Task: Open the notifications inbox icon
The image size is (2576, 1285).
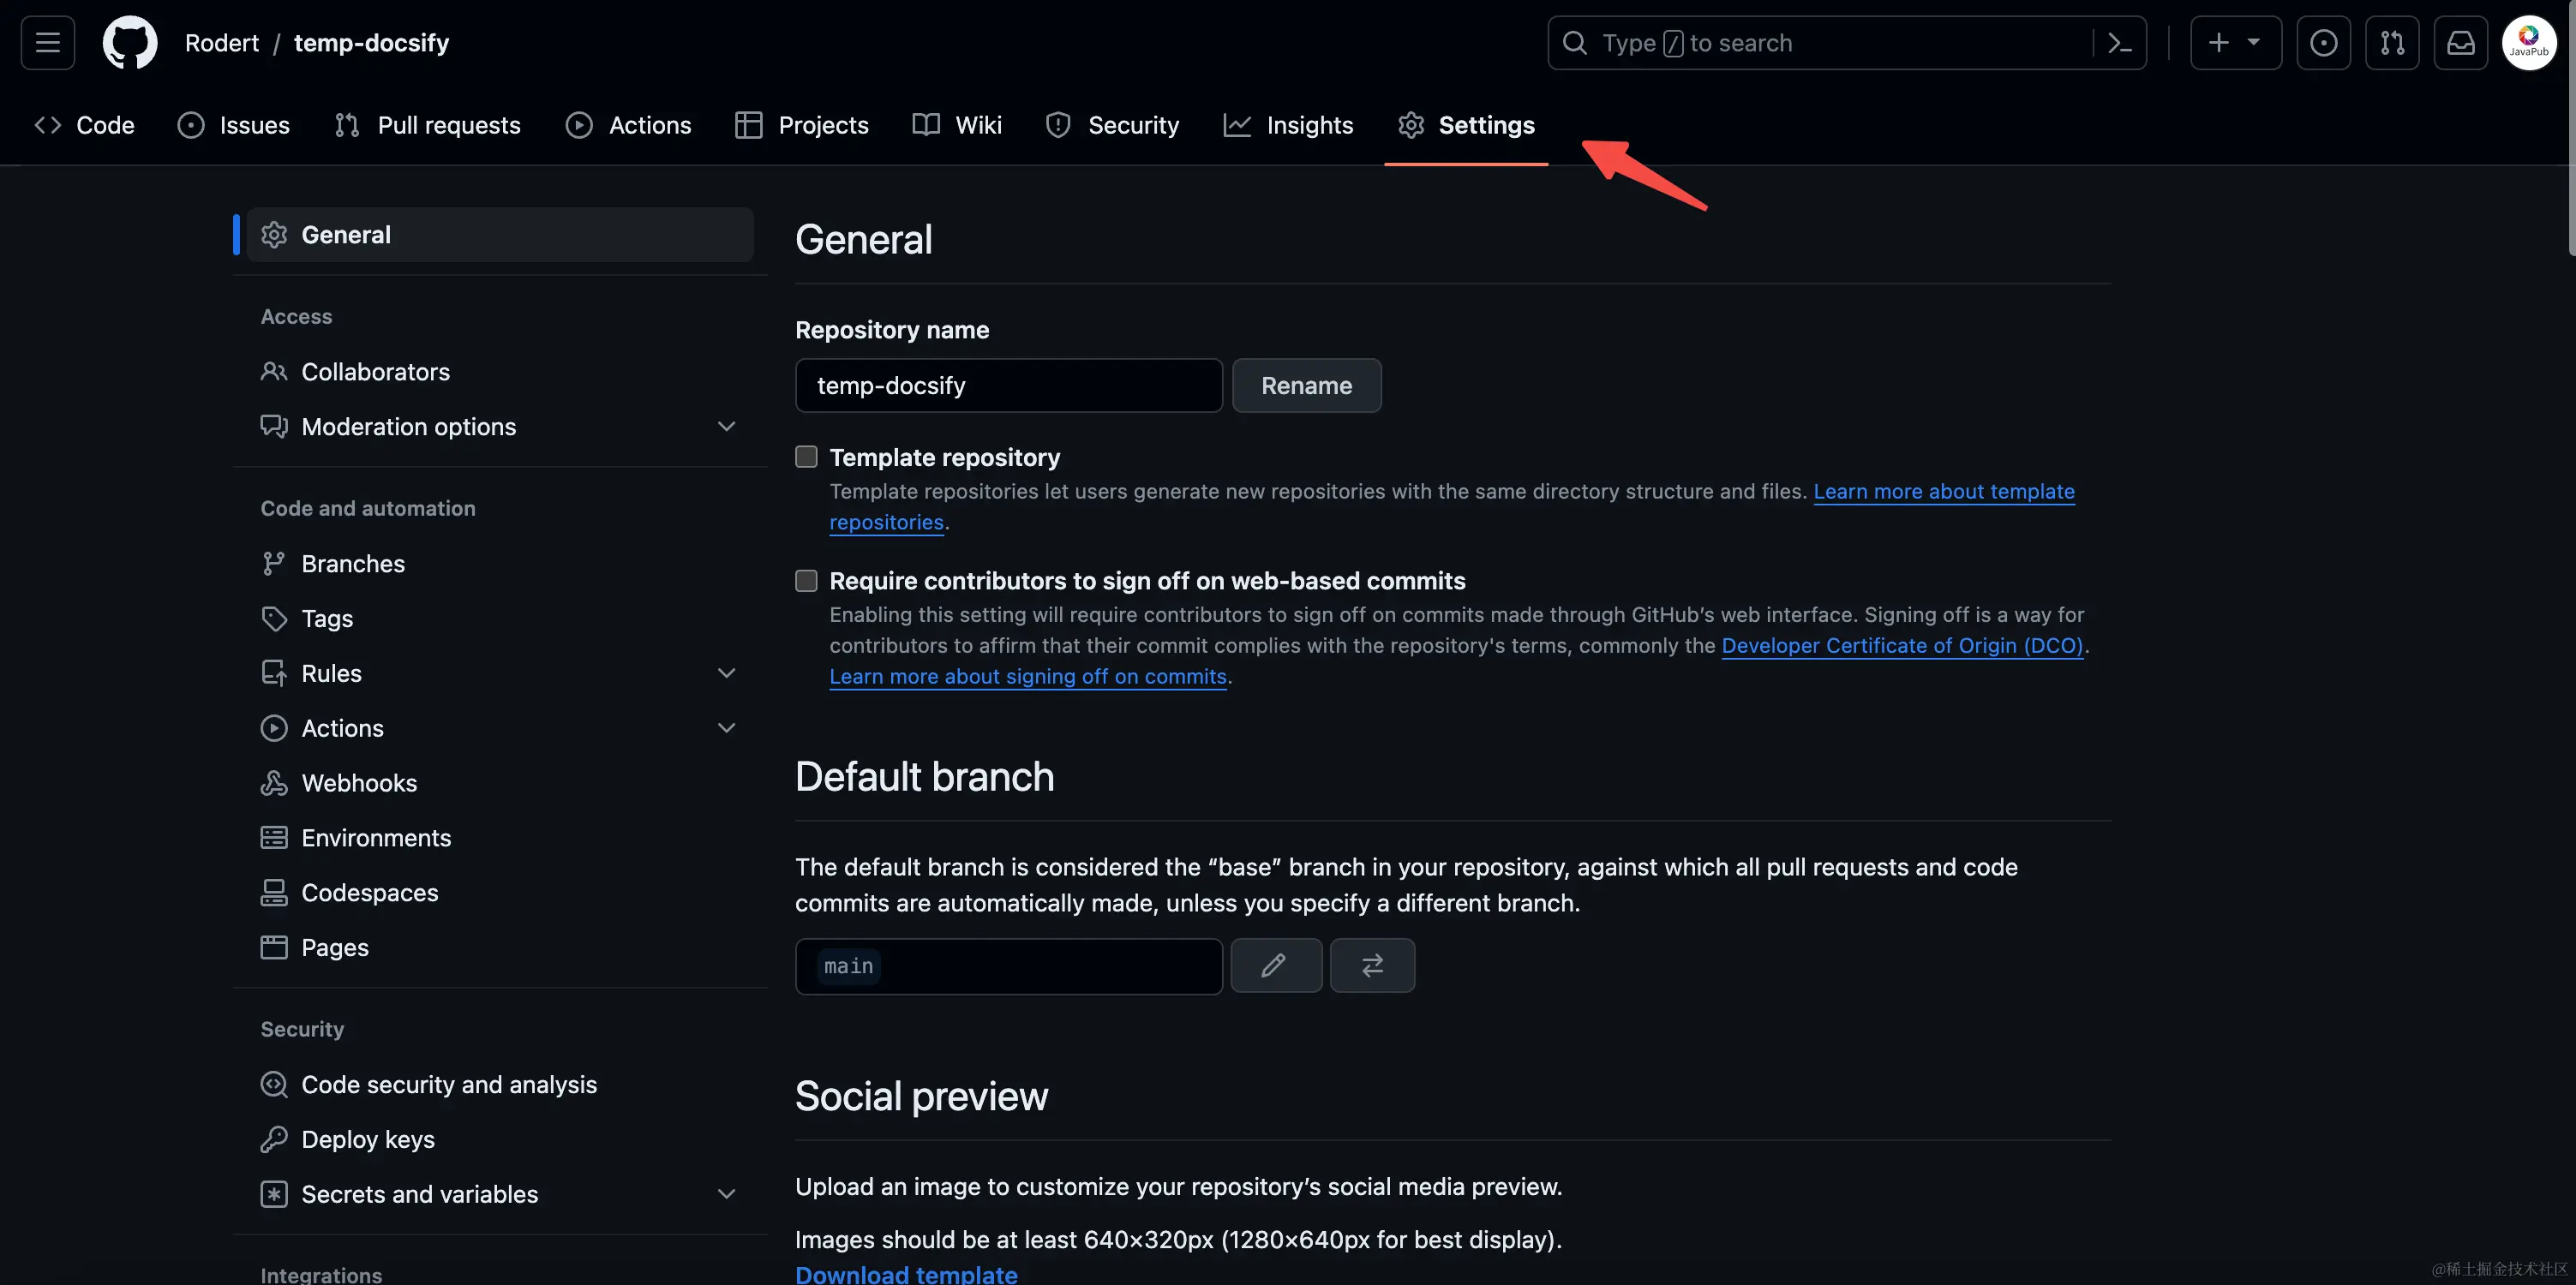Action: 2460,43
